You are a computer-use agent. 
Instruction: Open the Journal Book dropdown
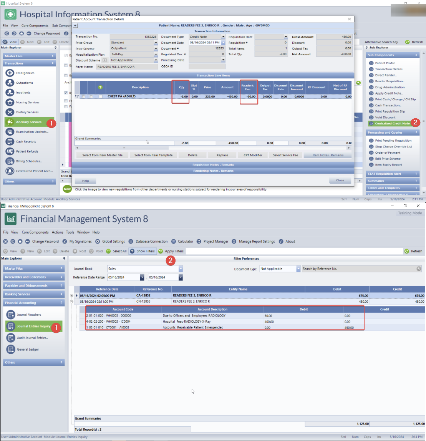pyautogui.click(x=181, y=269)
